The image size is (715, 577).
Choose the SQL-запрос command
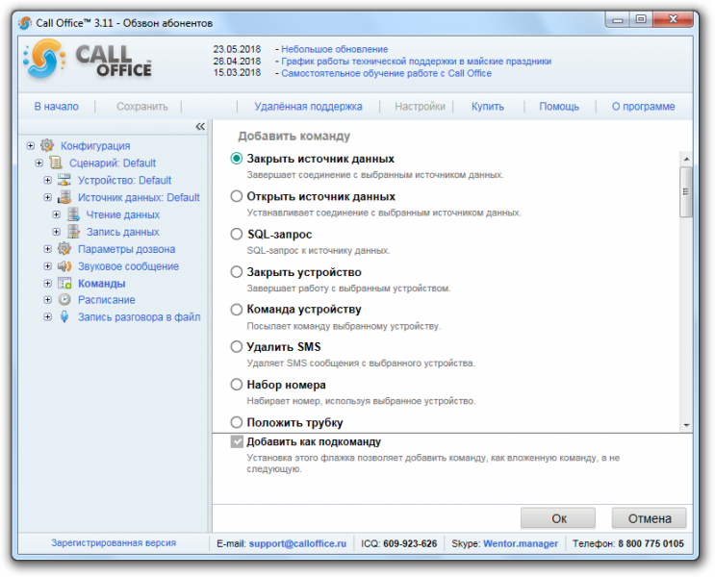coord(236,235)
